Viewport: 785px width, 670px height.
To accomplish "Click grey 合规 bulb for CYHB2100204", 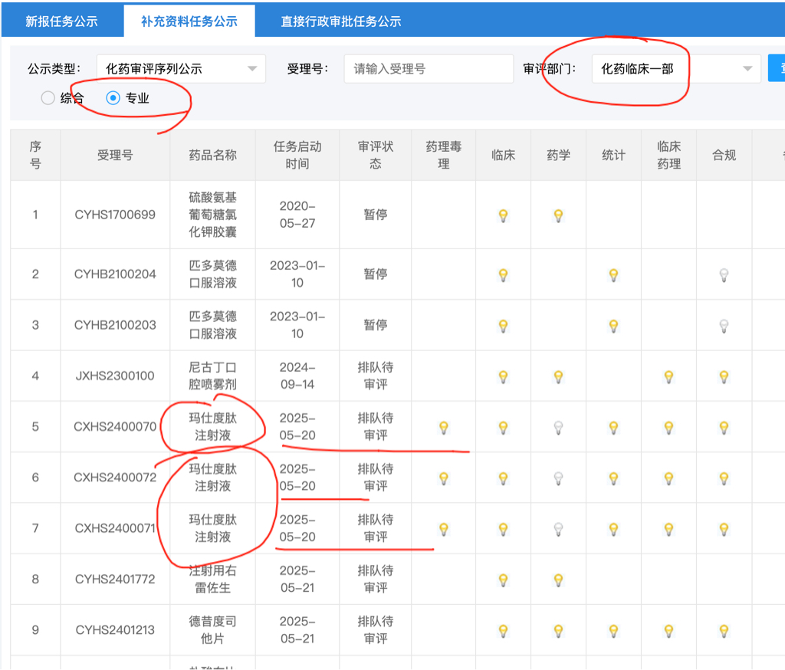I will pyautogui.click(x=724, y=275).
